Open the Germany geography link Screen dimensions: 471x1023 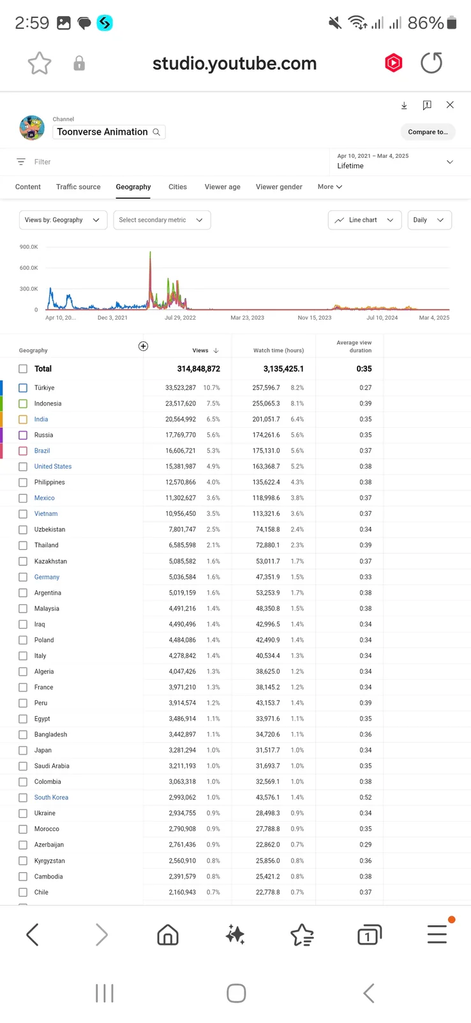tap(47, 577)
